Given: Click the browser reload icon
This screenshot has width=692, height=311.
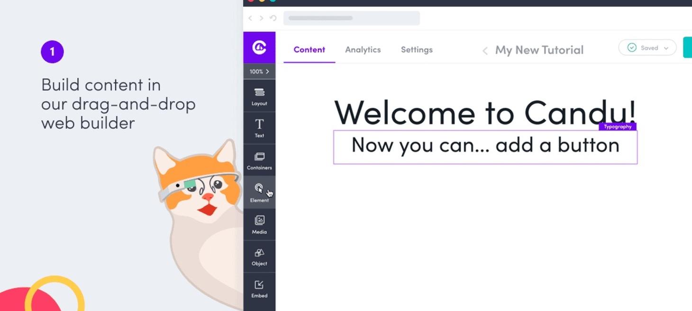Looking at the screenshot, I should click(x=273, y=18).
